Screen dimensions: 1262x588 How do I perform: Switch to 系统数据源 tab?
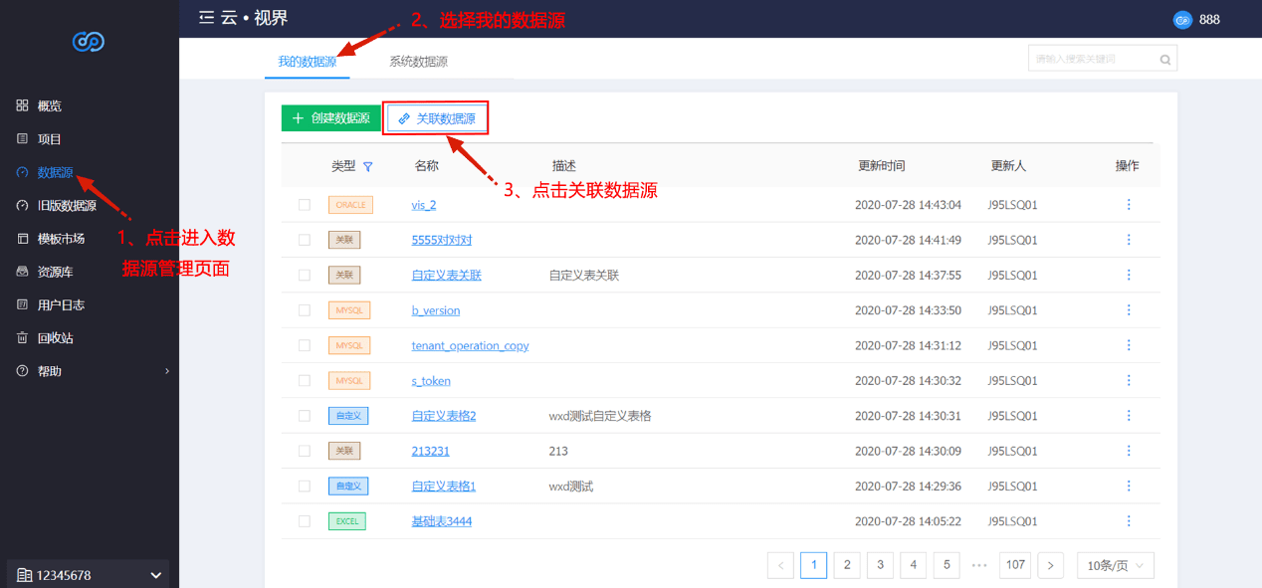pos(418,62)
